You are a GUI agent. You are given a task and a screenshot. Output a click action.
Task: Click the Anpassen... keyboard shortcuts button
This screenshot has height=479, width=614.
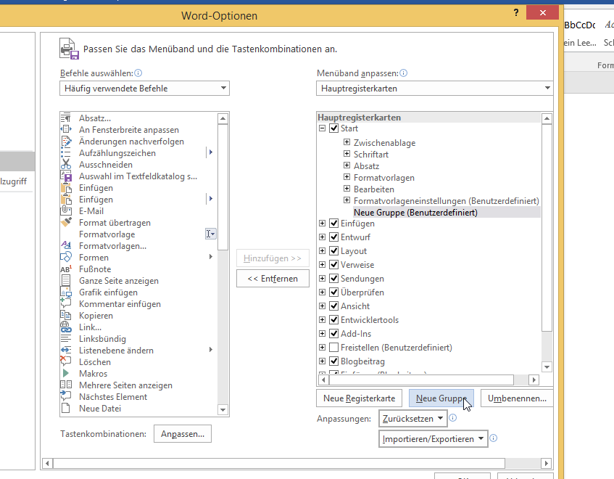[x=183, y=434]
